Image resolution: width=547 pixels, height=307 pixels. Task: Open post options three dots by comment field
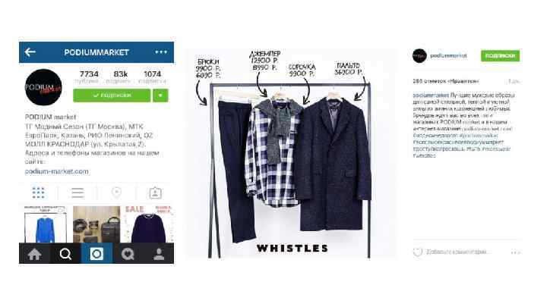515,252
